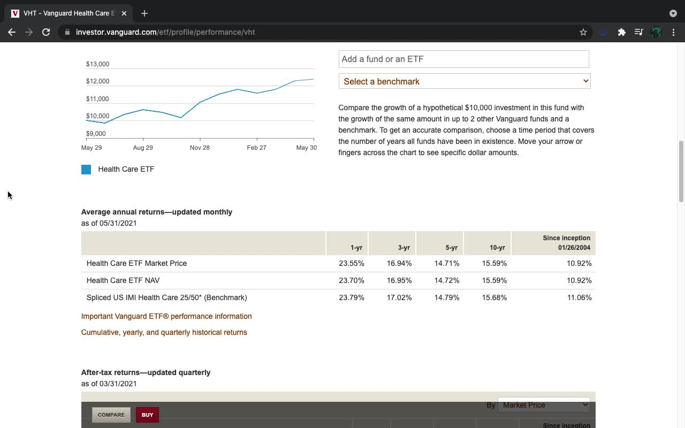Click the blue extension icon beside the star

(x=604, y=32)
